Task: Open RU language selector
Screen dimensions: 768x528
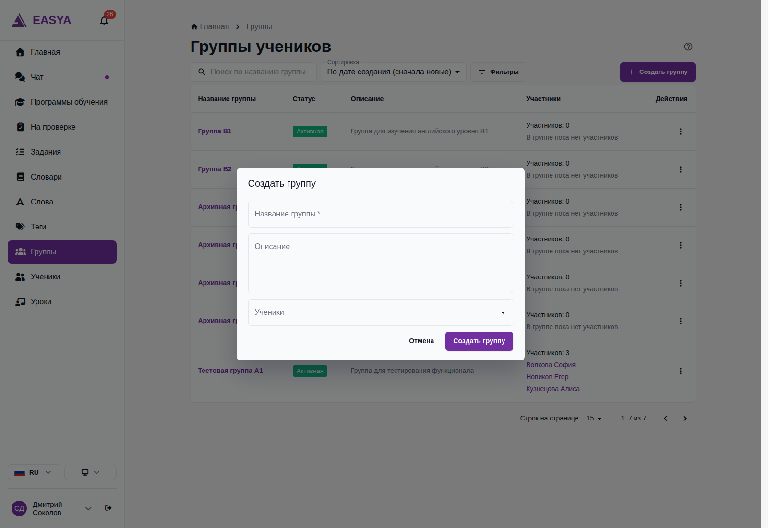Action: click(34, 472)
